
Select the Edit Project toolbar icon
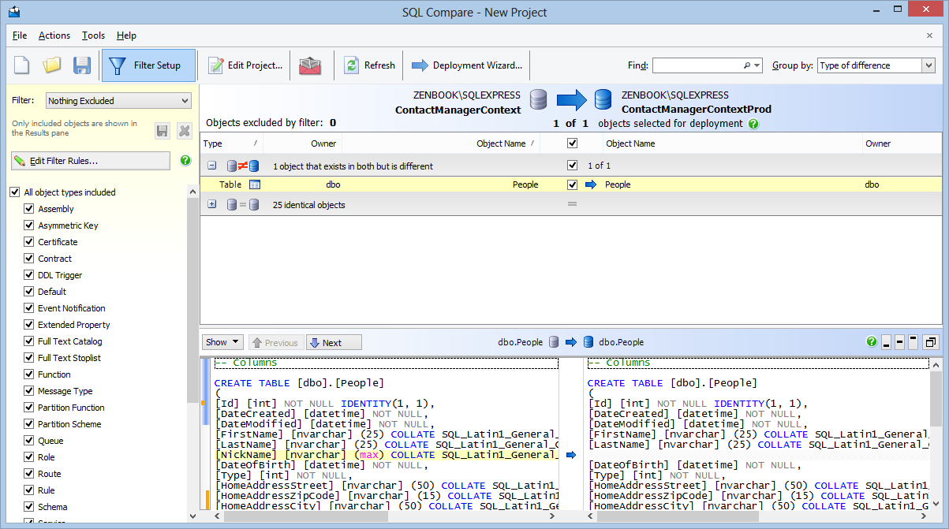pyautogui.click(x=245, y=65)
